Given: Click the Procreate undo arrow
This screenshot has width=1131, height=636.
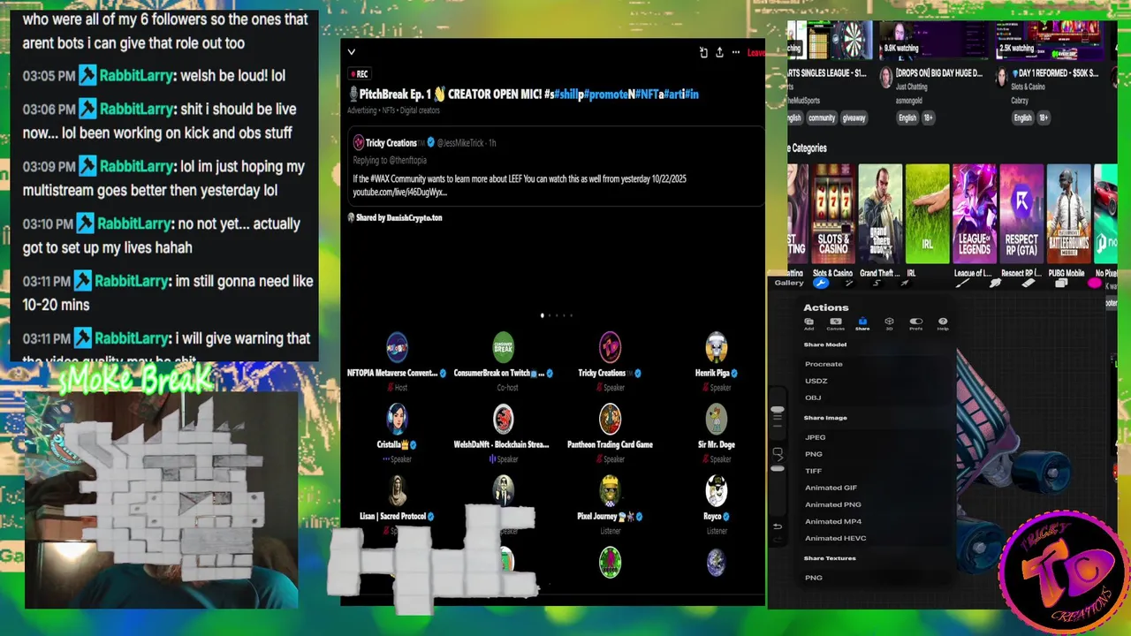Looking at the screenshot, I should click(x=778, y=526).
